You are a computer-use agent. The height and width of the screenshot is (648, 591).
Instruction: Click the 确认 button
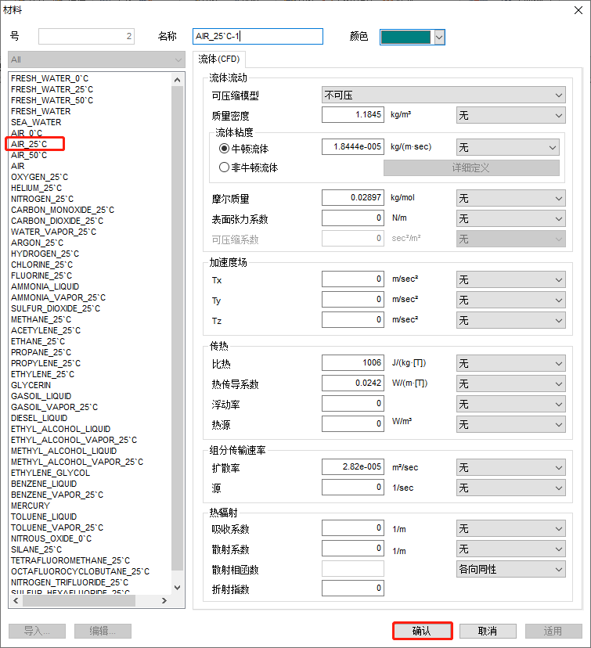(421, 632)
